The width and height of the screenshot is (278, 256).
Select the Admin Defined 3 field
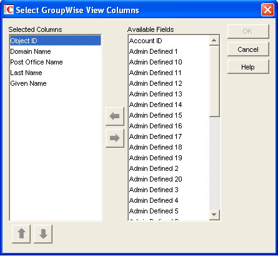169,190
